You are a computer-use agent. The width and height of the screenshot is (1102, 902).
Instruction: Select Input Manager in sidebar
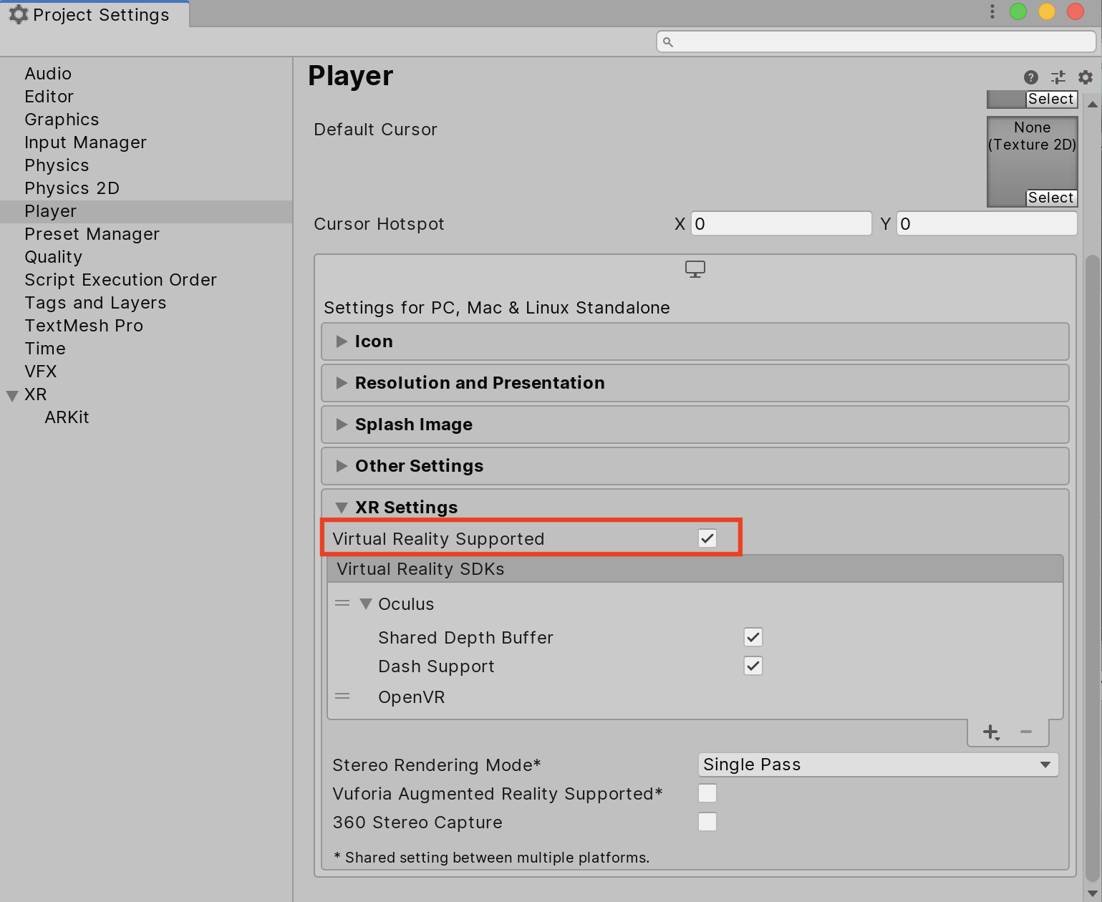(x=85, y=142)
